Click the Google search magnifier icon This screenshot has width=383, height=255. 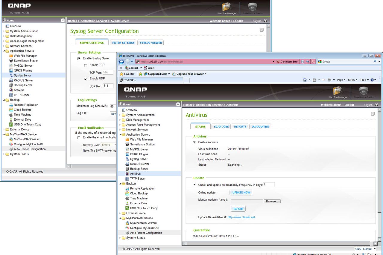click(375, 62)
